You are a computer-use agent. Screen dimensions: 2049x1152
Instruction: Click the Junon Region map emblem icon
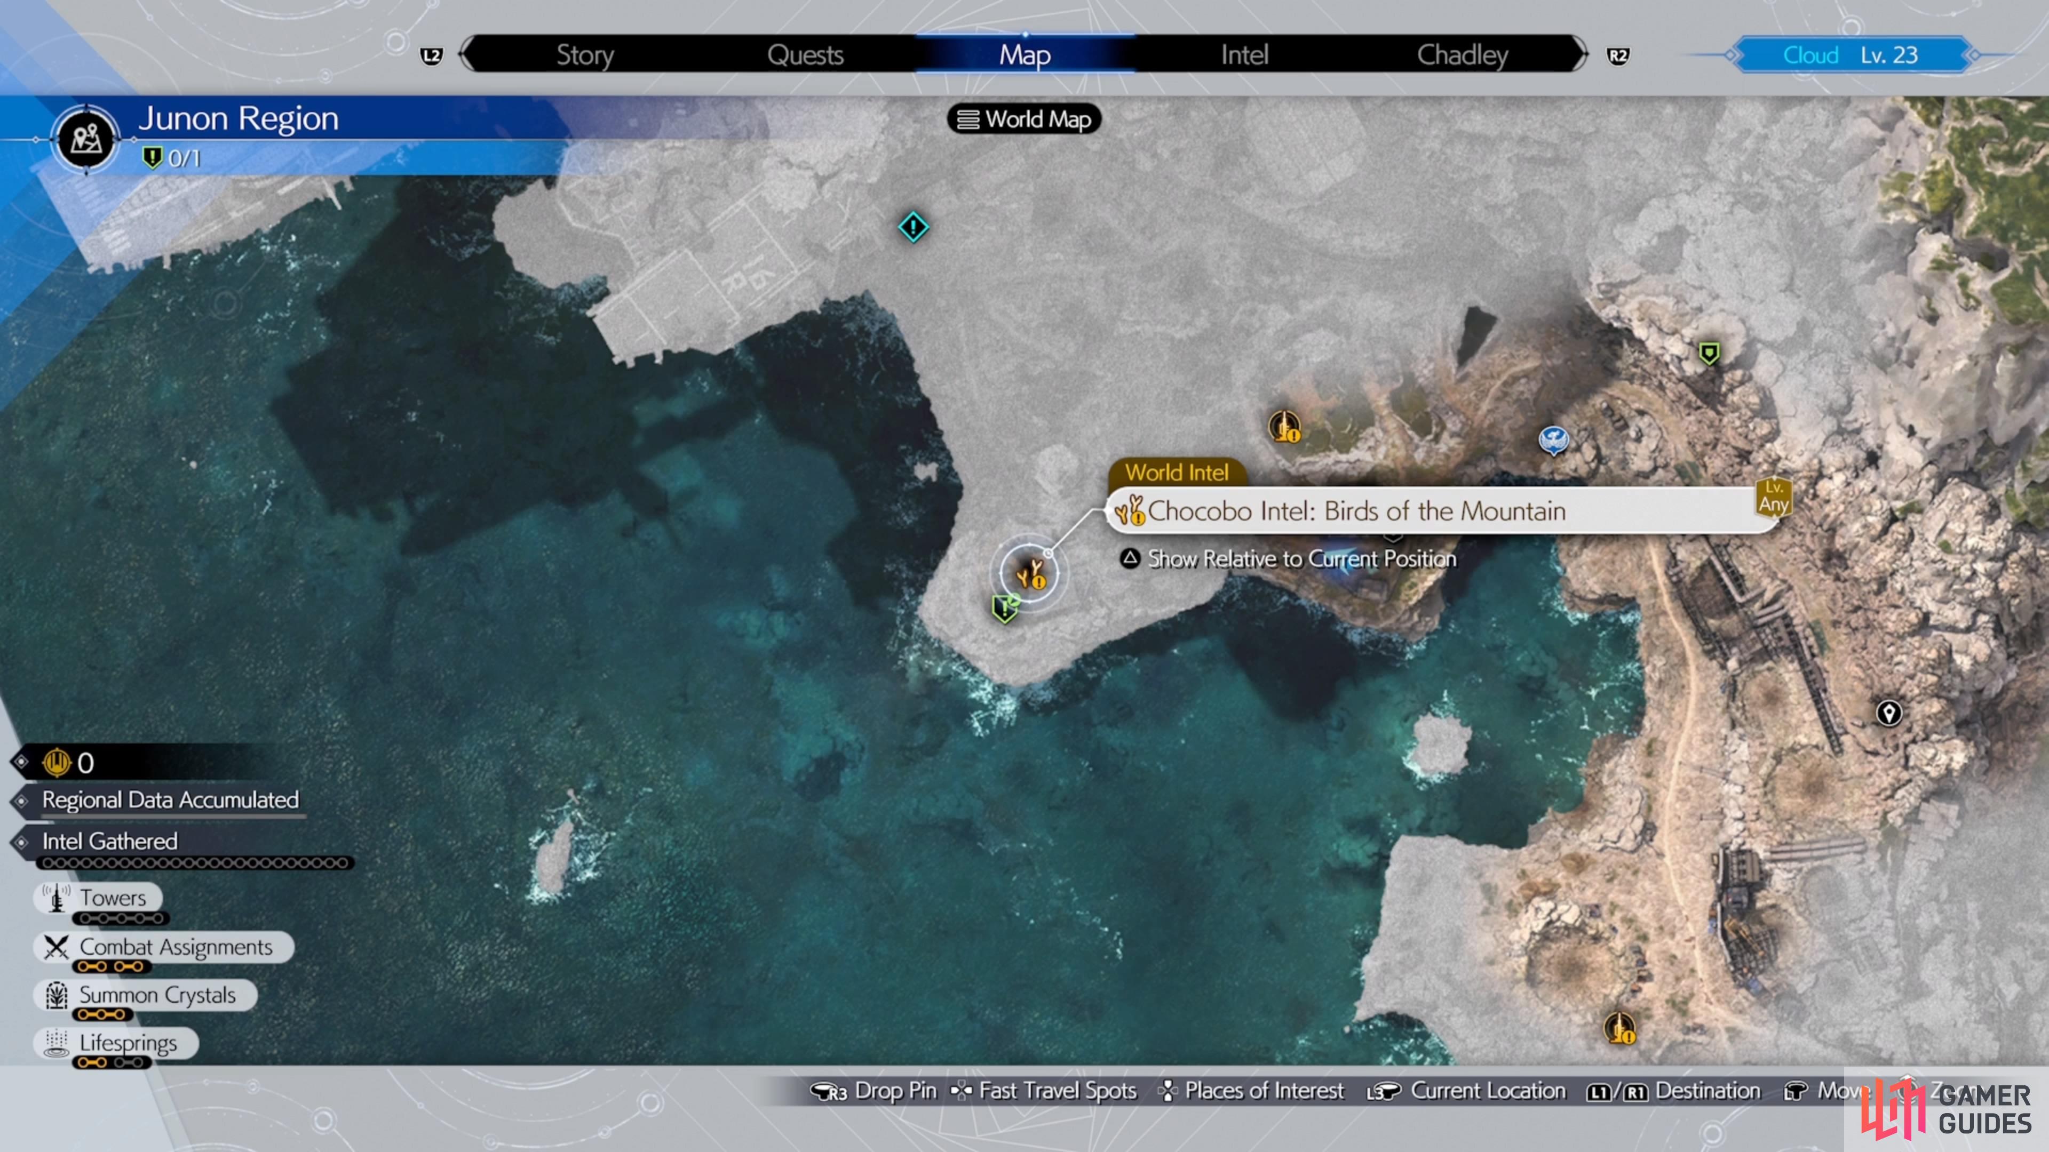pos(86,139)
